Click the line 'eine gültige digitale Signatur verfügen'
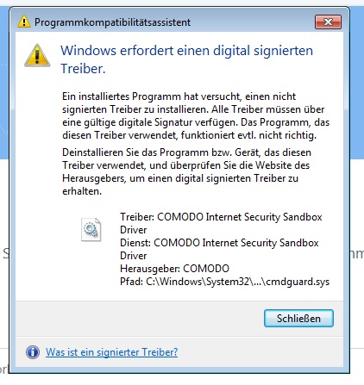This screenshot has height=385, width=364. coord(196,122)
